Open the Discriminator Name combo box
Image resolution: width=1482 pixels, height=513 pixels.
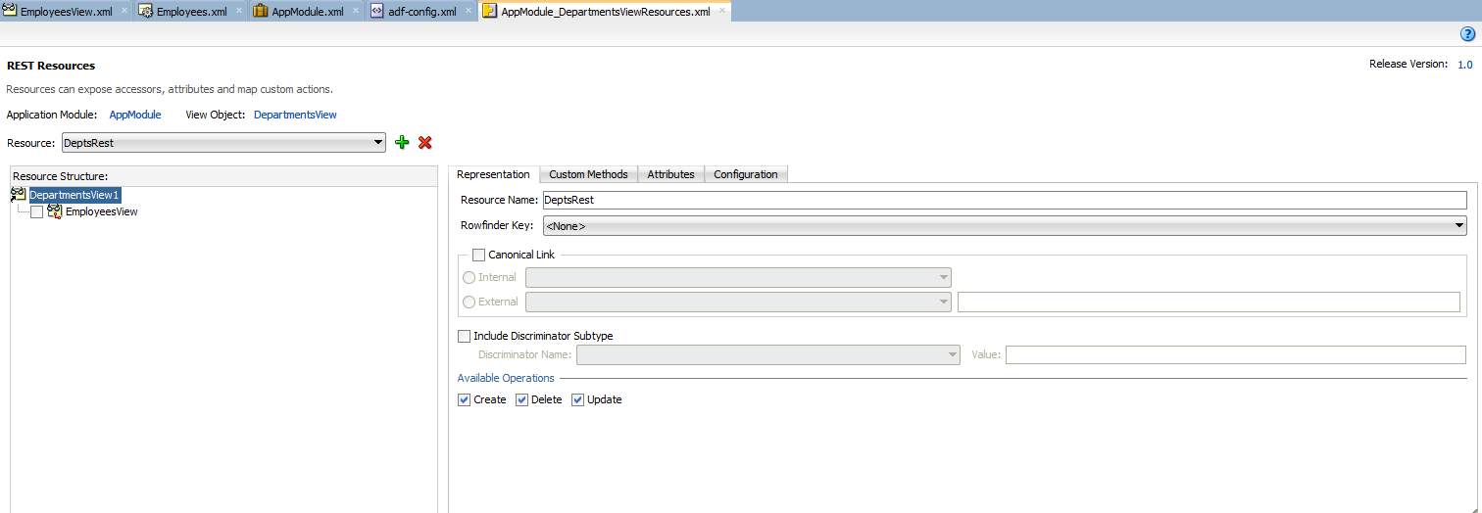(767, 354)
